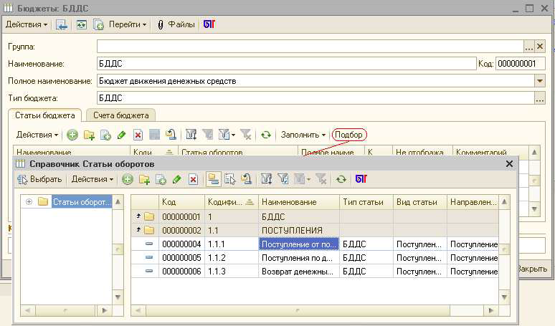This screenshot has width=555, height=326.
Task: Expand the Статьи оборотов tree node
Action: (x=29, y=201)
